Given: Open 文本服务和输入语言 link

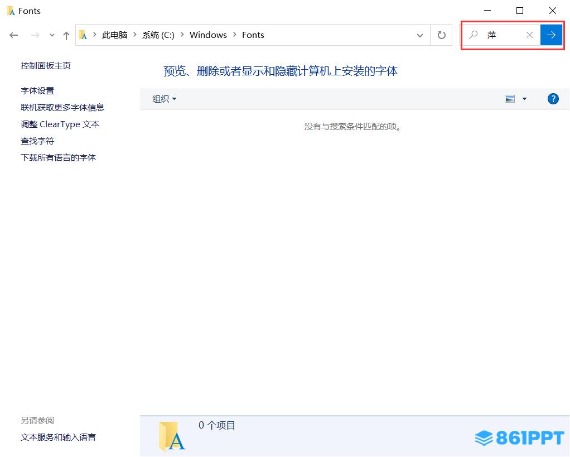Looking at the screenshot, I should click(58, 437).
